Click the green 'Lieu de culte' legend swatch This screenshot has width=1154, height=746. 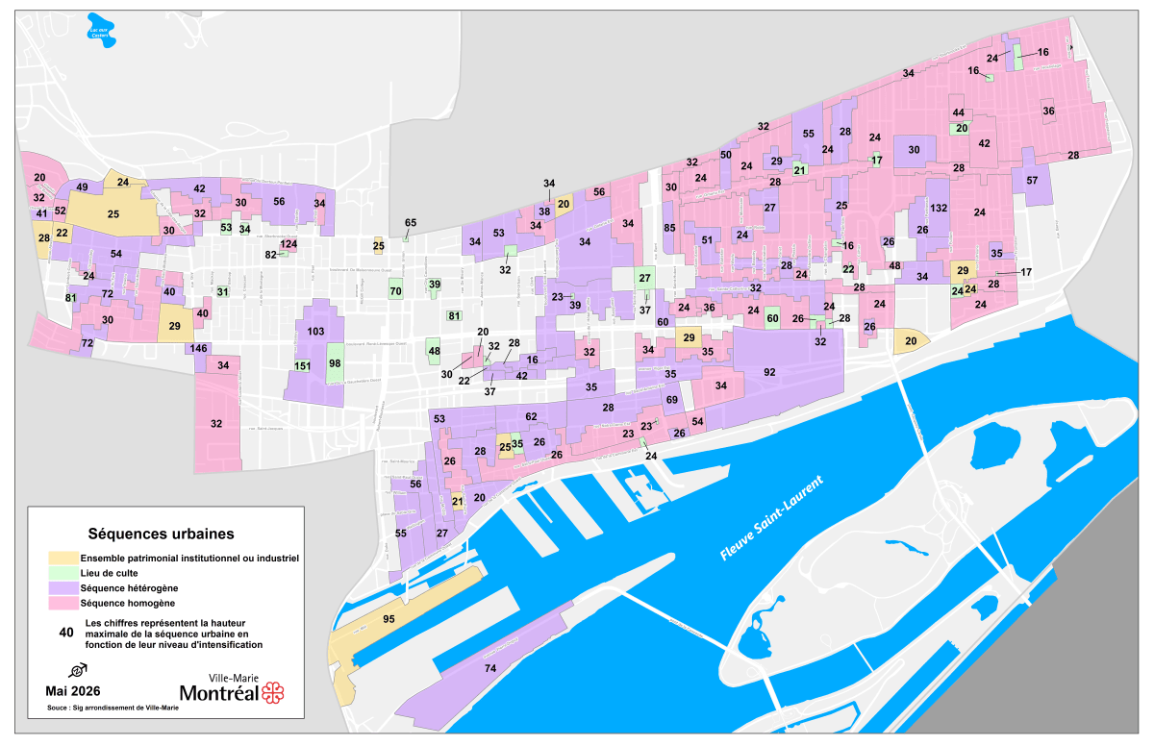[63, 573]
